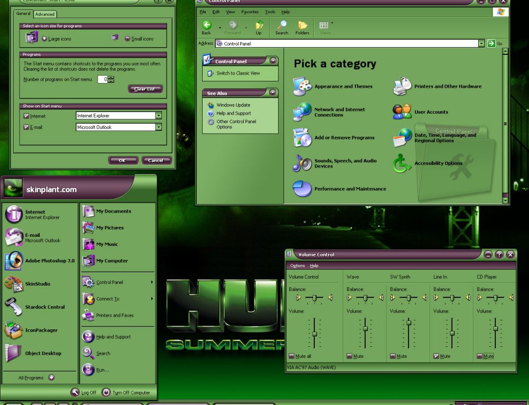This screenshot has height=405, width=529.
Task: Click the Clear List button
Action: (145, 89)
